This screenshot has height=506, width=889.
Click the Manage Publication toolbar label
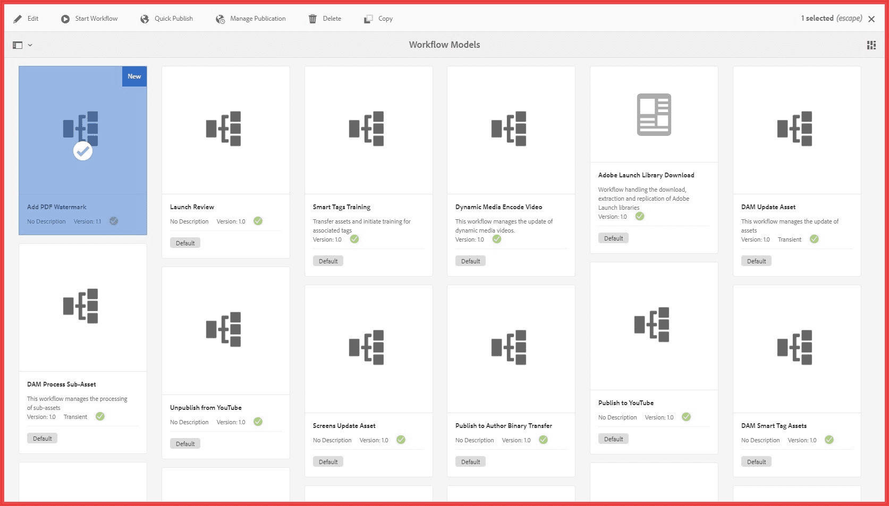[x=258, y=19]
